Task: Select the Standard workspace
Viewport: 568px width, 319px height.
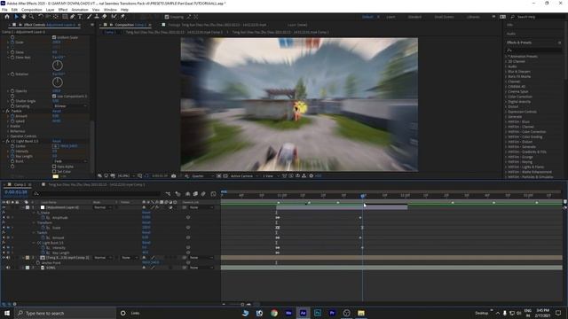Action: point(414,17)
